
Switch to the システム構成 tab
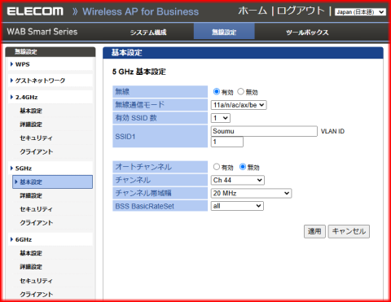[148, 33]
